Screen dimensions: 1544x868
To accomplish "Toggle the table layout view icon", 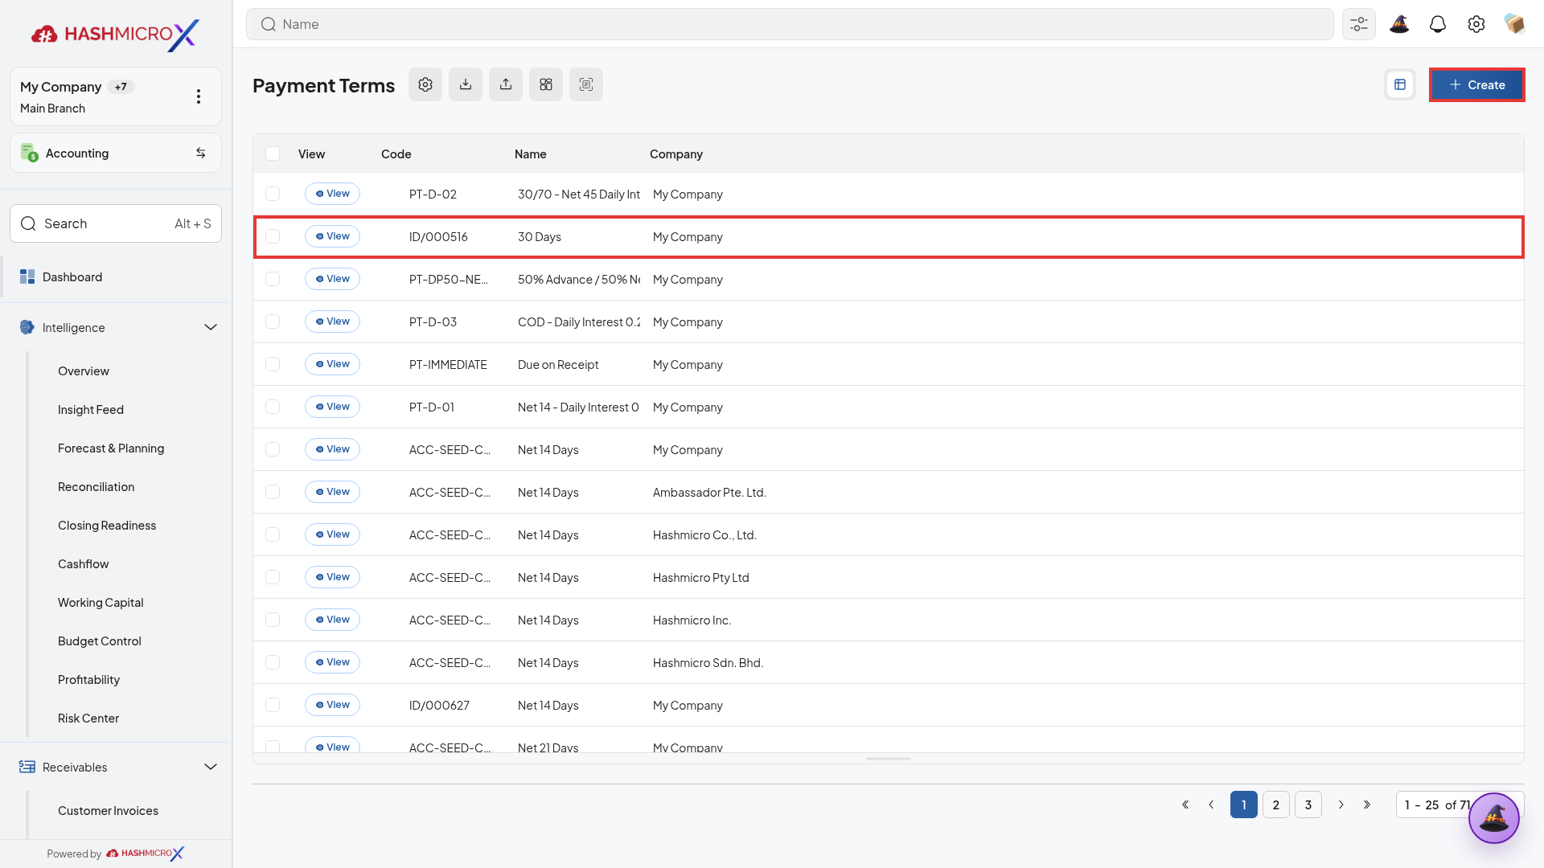I will 1400,84.
